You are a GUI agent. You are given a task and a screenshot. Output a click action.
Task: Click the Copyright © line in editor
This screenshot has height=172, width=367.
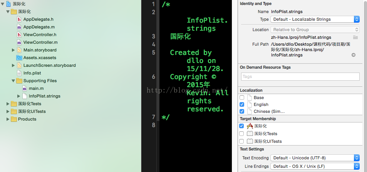point(193,77)
